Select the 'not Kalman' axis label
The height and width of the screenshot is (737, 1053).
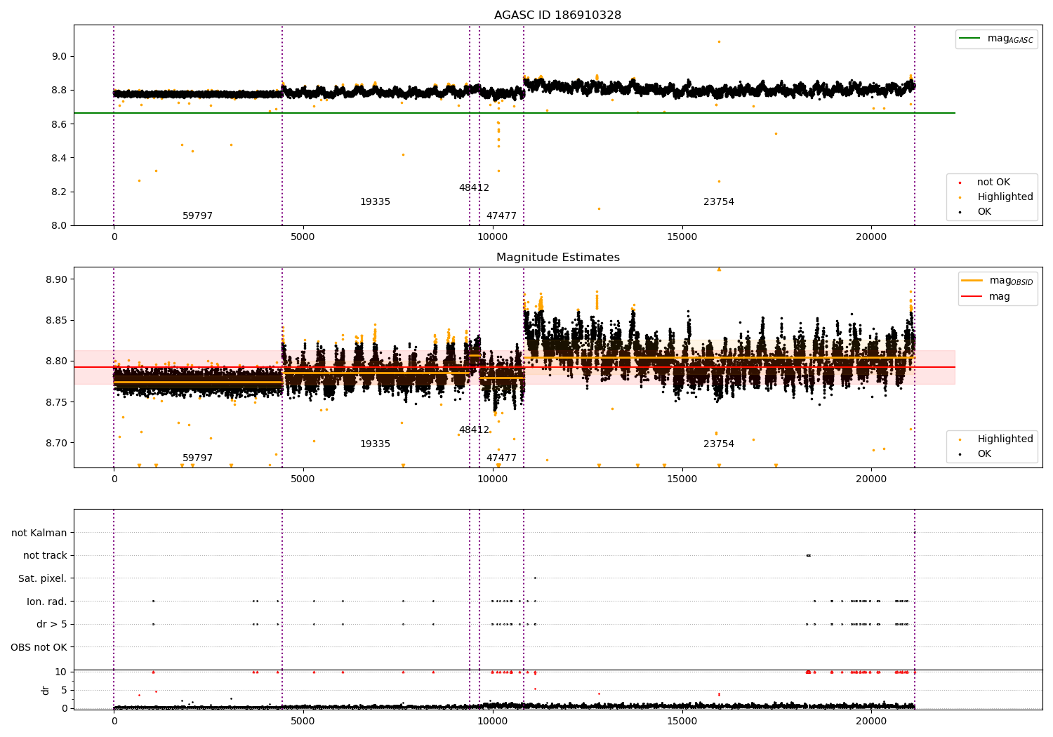(x=39, y=533)
